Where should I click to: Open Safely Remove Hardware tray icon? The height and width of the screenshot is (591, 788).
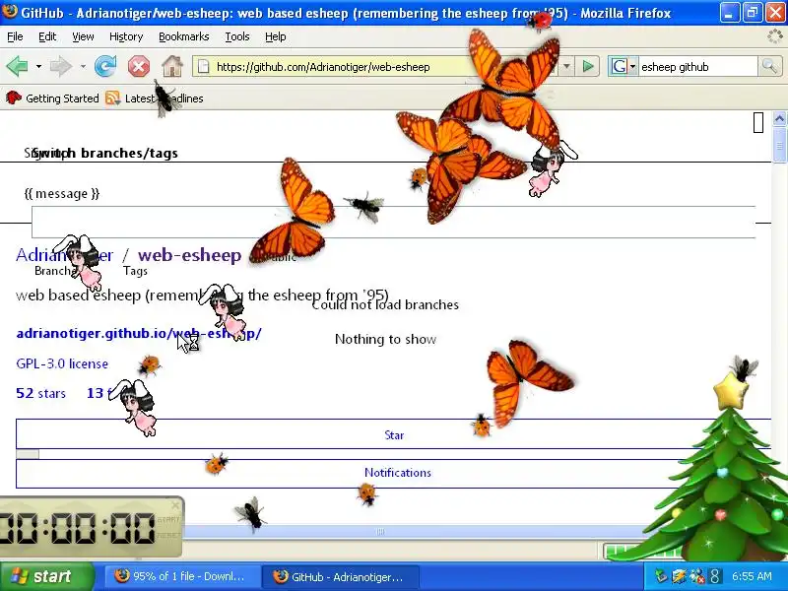coord(661,576)
